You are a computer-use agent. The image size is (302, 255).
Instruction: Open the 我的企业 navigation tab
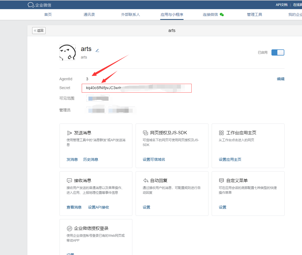(295, 14)
